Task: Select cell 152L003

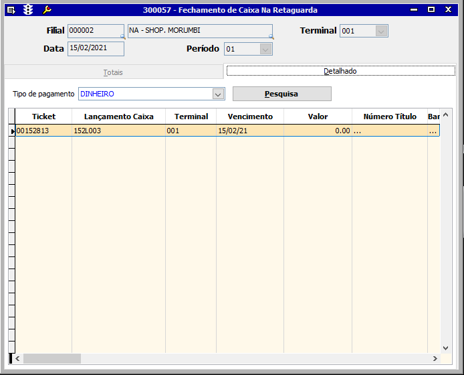Action: pyautogui.click(x=118, y=131)
